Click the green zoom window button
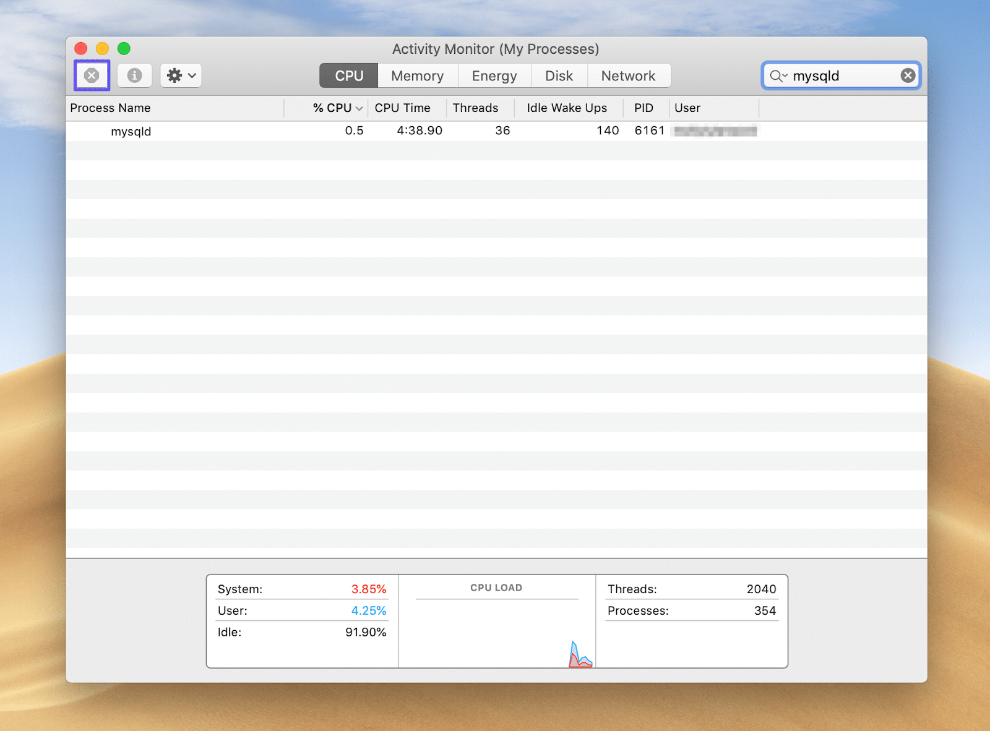 pos(123,48)
